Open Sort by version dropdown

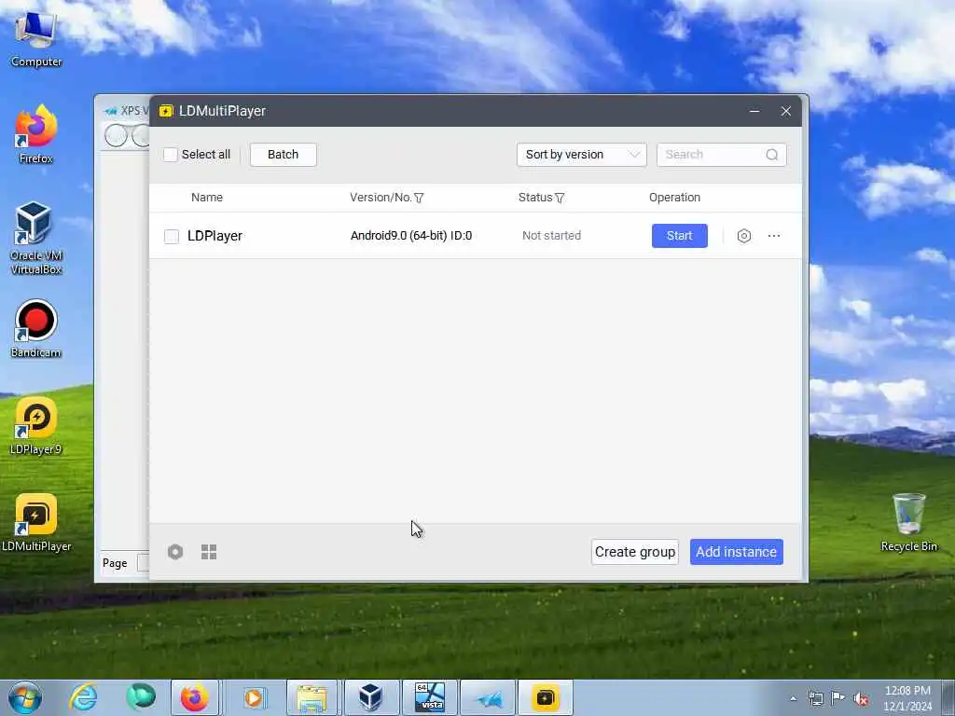582,155
